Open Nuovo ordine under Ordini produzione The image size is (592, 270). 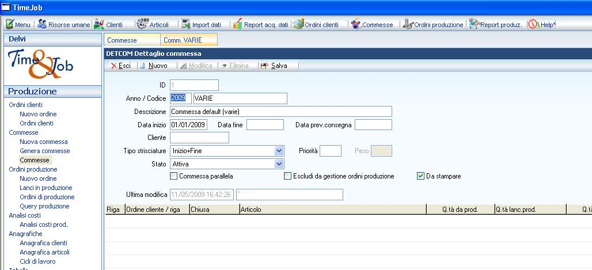pyautogui.click(x=38, y=178)
